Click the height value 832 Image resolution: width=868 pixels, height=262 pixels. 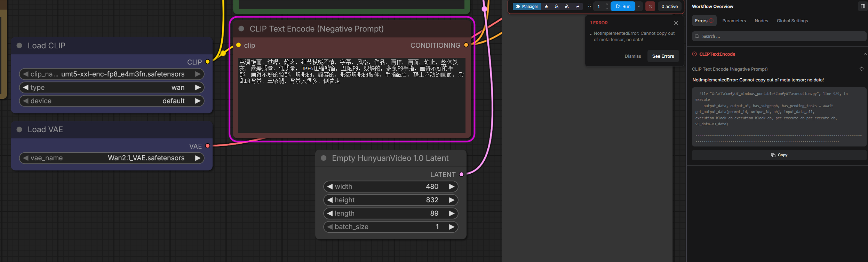click(432, 200)
